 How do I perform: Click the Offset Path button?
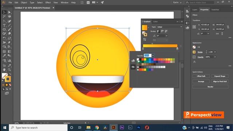click(201, 76)
